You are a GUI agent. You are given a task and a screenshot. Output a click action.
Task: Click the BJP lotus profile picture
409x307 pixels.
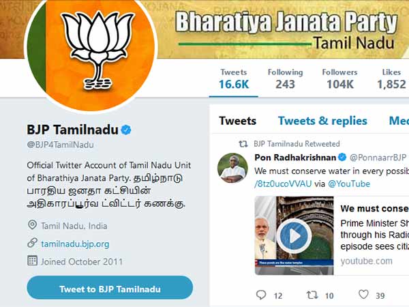point(91,51)
